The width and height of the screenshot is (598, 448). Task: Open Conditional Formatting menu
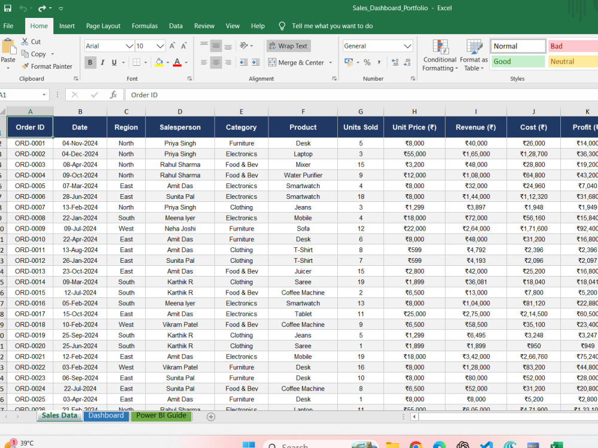point(440,56)
